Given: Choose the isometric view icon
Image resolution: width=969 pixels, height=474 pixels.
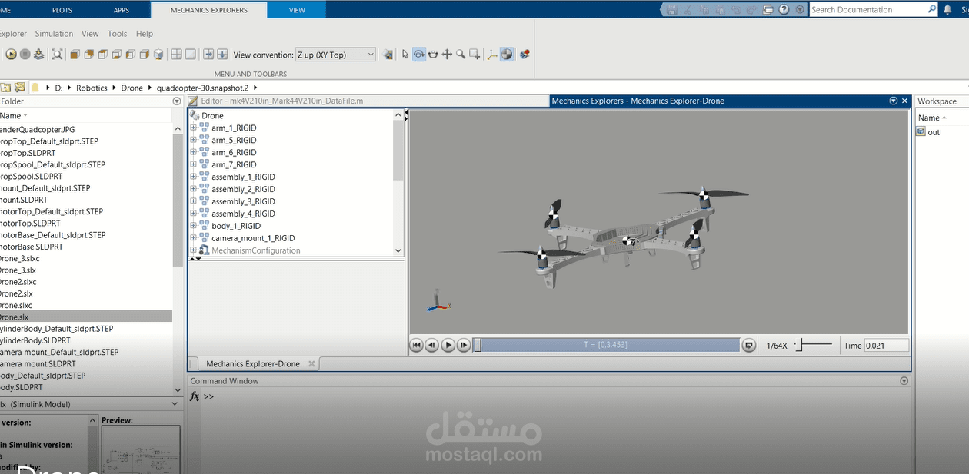Looking at the screenshot, I should click(158, 55).
